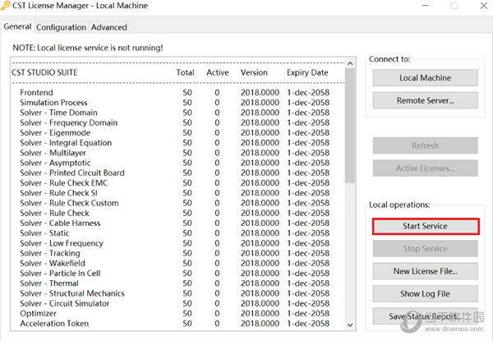Select Solver - Thermal row
The height and width of the screenshot is (341, 493).
(174, 283)
